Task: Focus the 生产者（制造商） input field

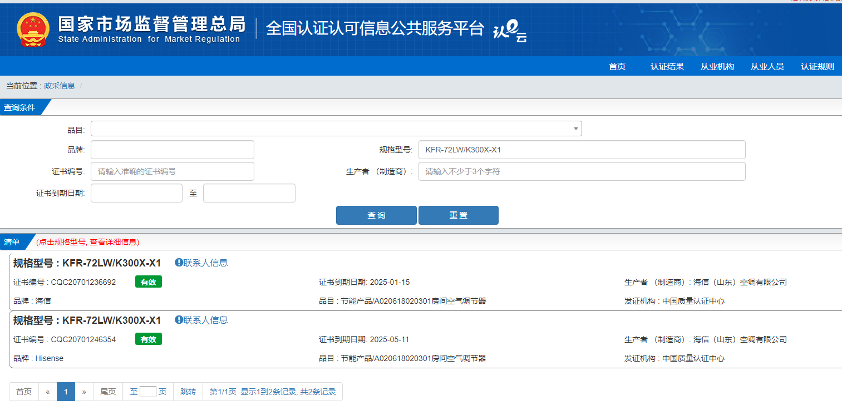Action: pos(582,171)
